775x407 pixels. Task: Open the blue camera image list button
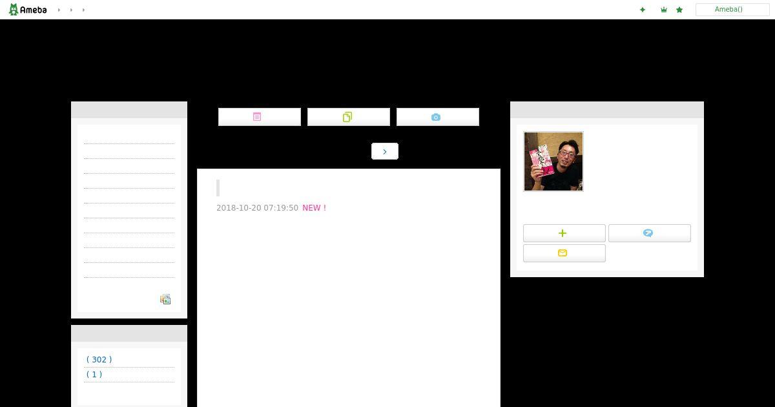tap(438, 117)
